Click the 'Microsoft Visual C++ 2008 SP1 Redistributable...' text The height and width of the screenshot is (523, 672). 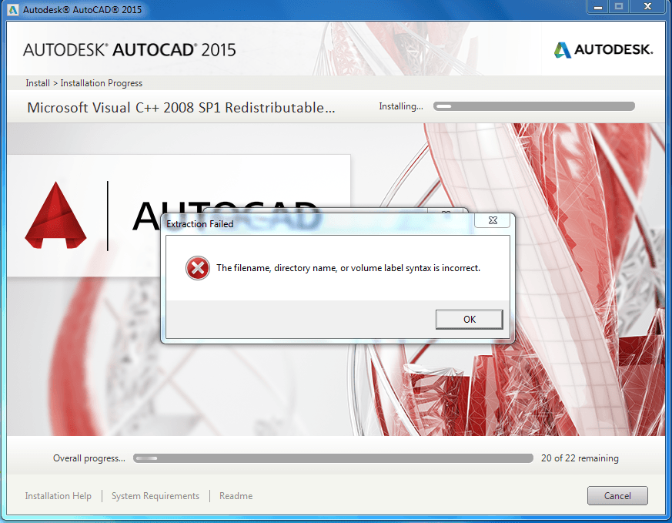(x=181, y=108)
